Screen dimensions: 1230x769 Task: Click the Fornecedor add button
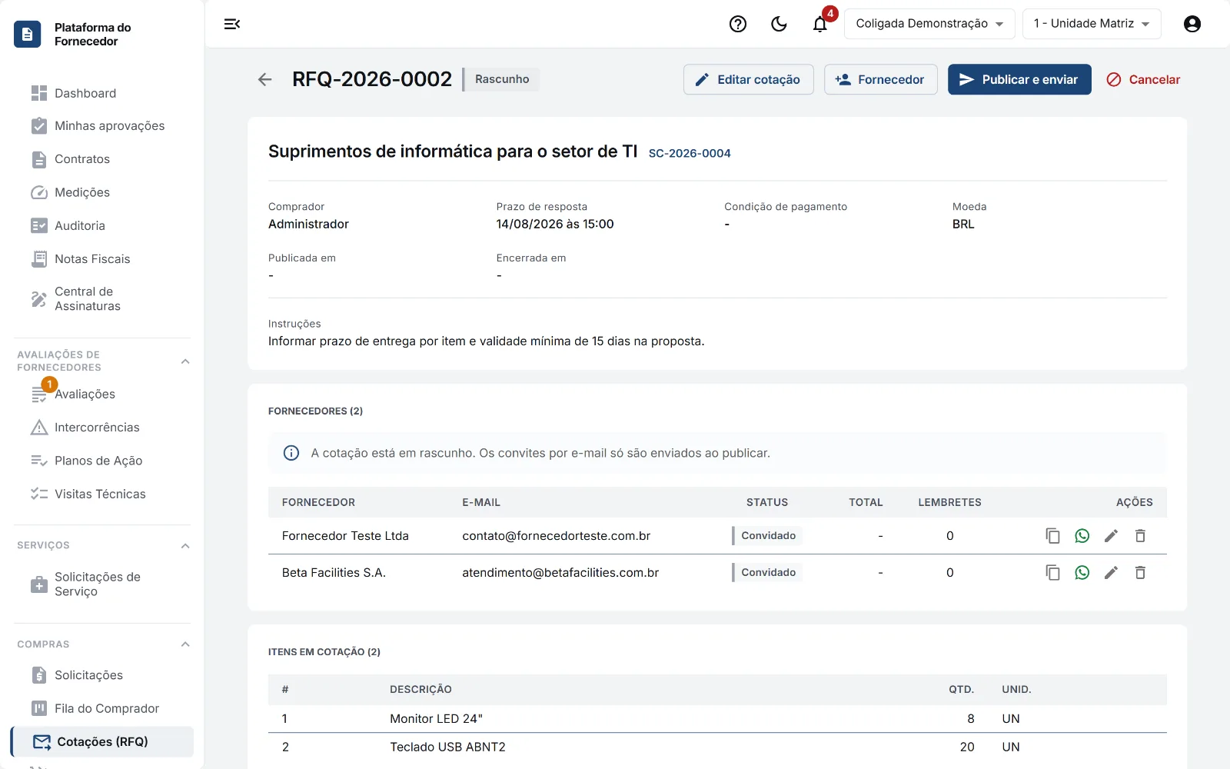point(880,79)
